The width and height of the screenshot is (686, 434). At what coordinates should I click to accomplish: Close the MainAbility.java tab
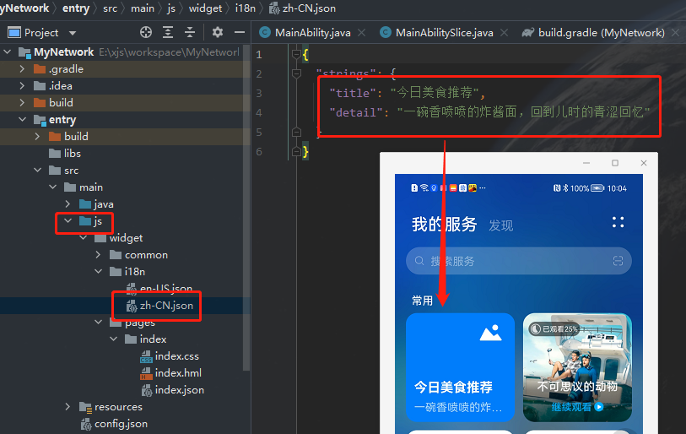coord(361,32)
